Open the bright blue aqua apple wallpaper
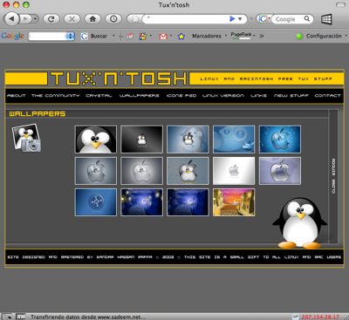Image resolution: width=349 pixels, height=320 pixels. coord(280,140)
